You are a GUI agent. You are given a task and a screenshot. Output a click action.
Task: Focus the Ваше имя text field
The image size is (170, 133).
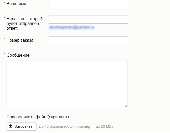tap(89, 4)
